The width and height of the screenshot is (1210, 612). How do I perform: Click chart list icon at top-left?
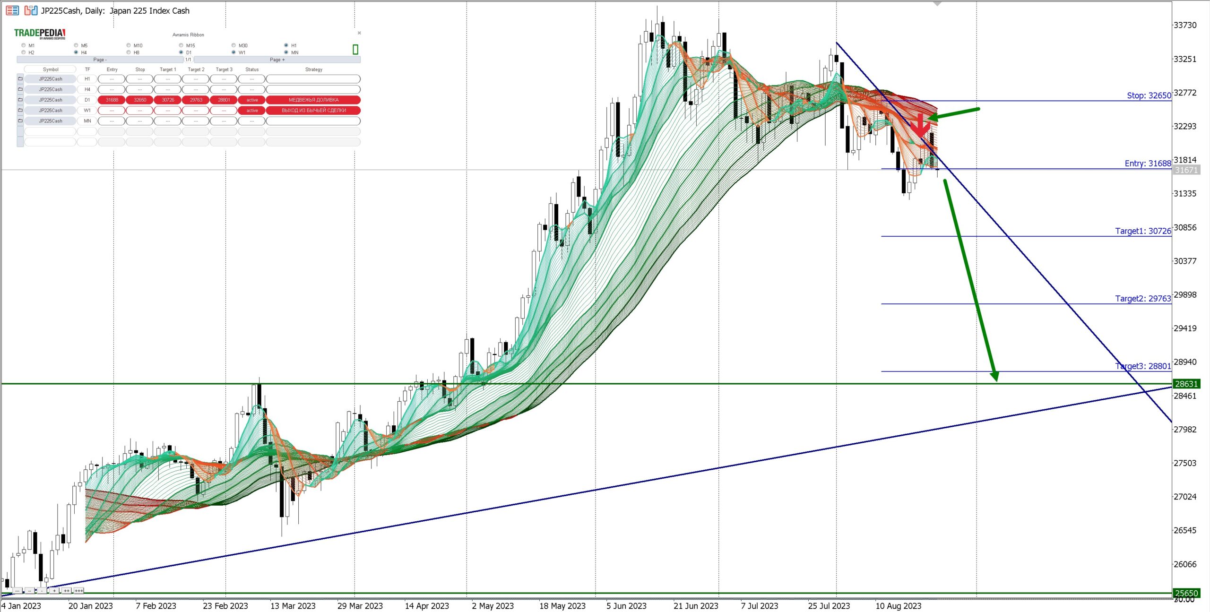point(12,10)
